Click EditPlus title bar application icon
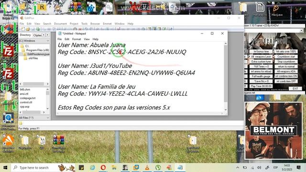This screenshot has height=172, width=306. [22, 18]
